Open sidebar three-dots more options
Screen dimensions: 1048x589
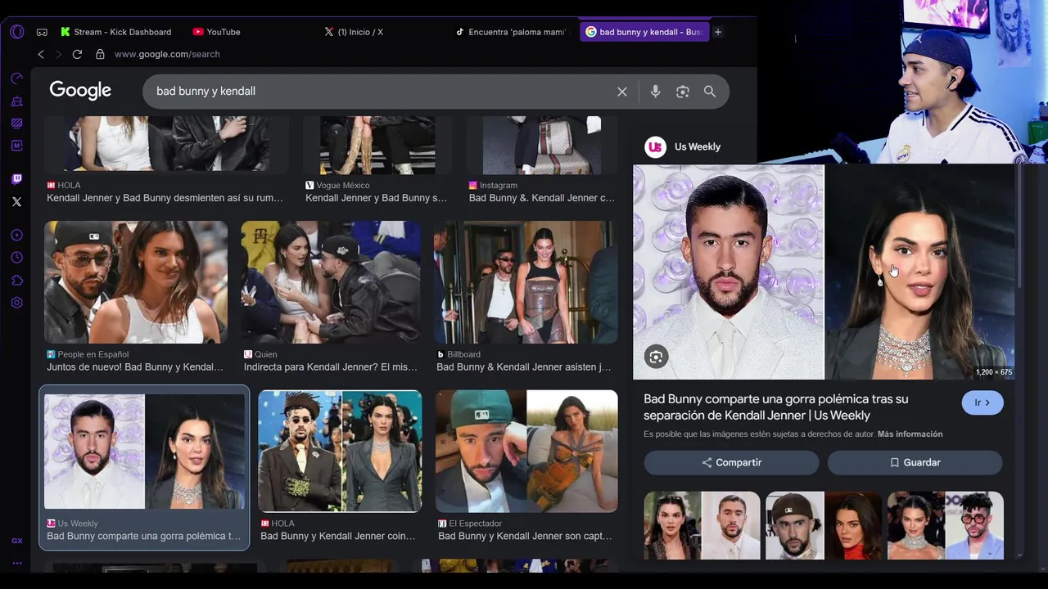pyautogui.click(x=16, y=563)
